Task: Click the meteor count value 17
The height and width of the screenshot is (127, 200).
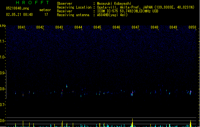Action: [x=46, y=15]
